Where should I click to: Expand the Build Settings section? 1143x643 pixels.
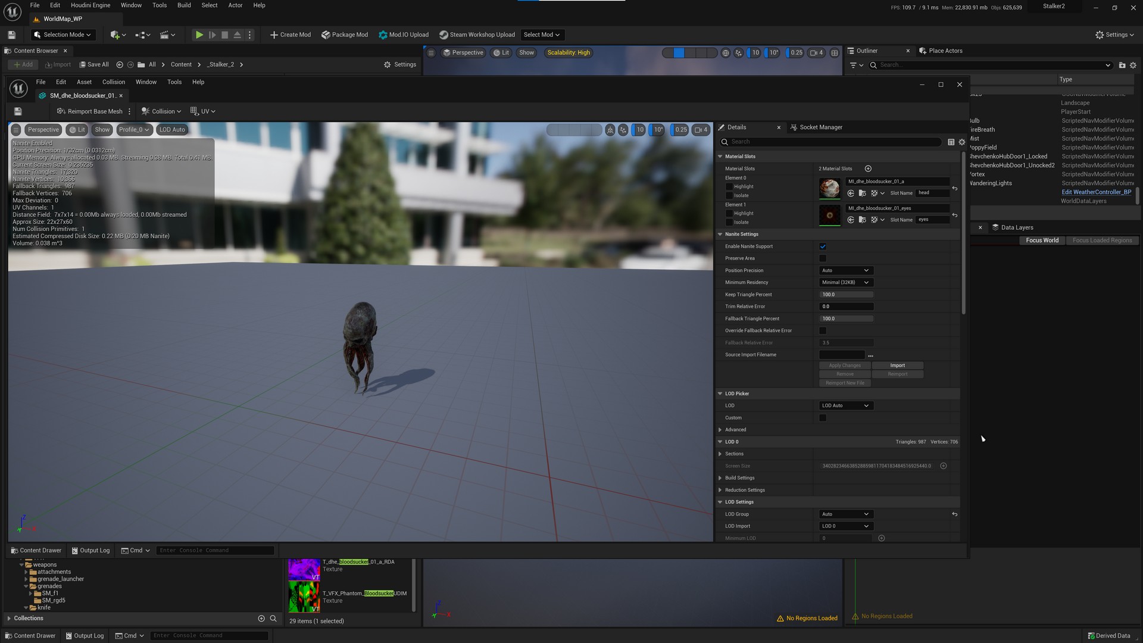tap(720, 478)
